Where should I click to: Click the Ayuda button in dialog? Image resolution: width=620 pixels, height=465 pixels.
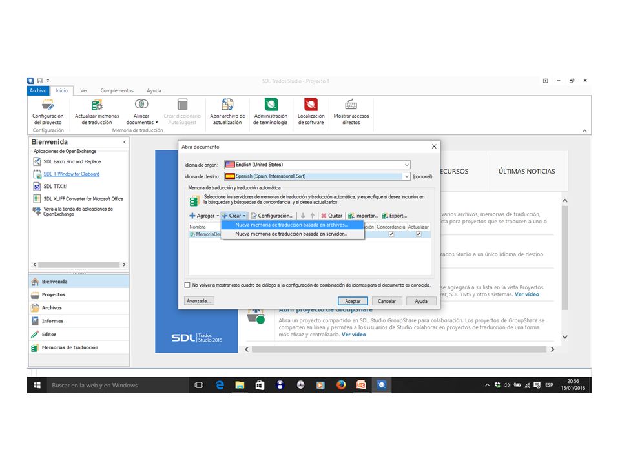[421, 302]
